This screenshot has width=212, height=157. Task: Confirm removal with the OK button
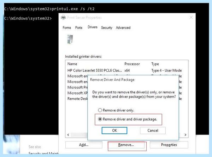coord(114,130)
